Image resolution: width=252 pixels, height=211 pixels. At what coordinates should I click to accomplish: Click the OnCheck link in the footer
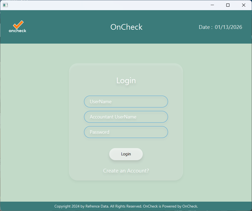[190, 206]
